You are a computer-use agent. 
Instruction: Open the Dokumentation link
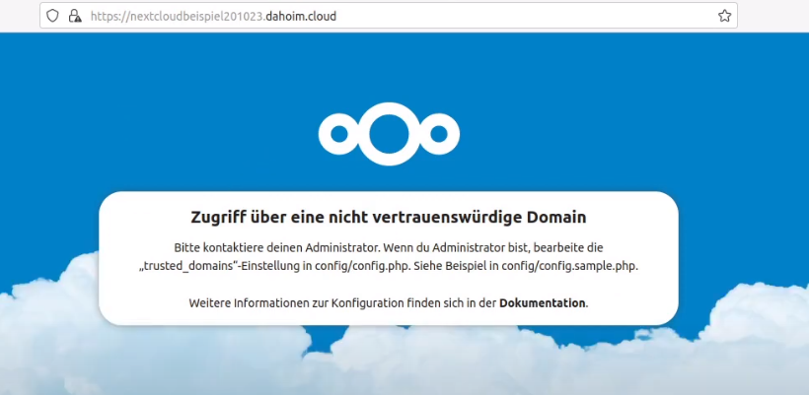(x=543, y=302)
